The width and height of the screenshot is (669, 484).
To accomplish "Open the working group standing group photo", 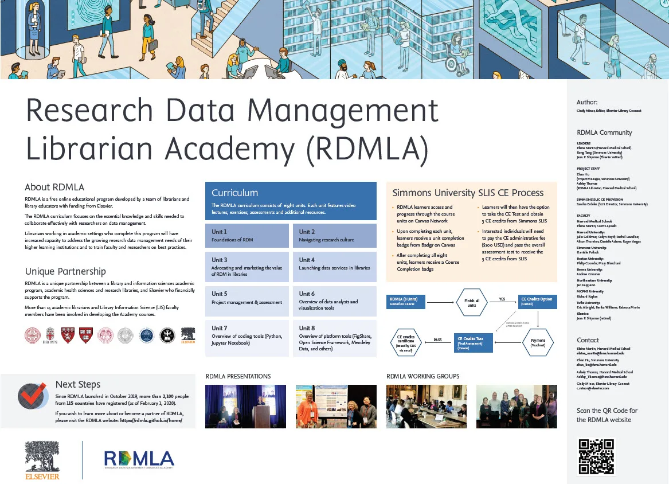I will click(517, 407).
